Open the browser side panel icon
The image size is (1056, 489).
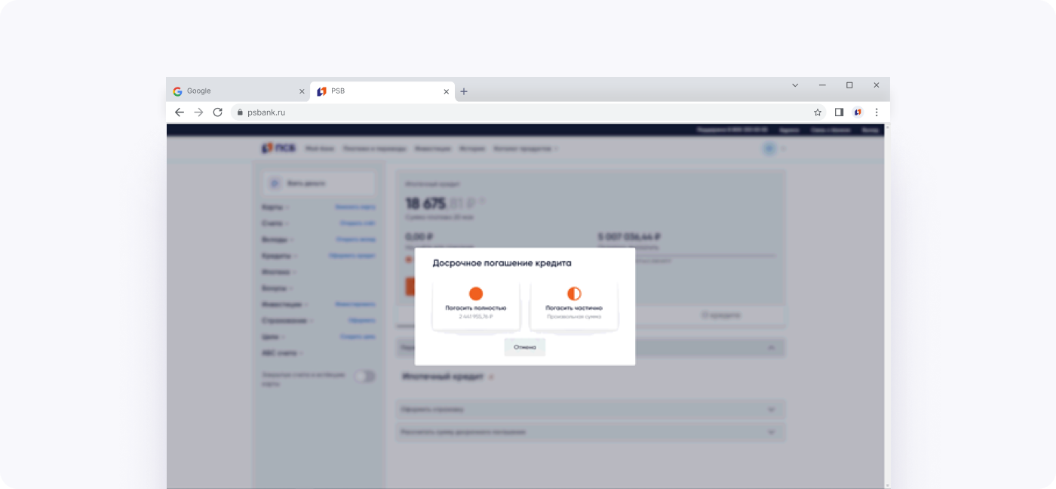839,112
